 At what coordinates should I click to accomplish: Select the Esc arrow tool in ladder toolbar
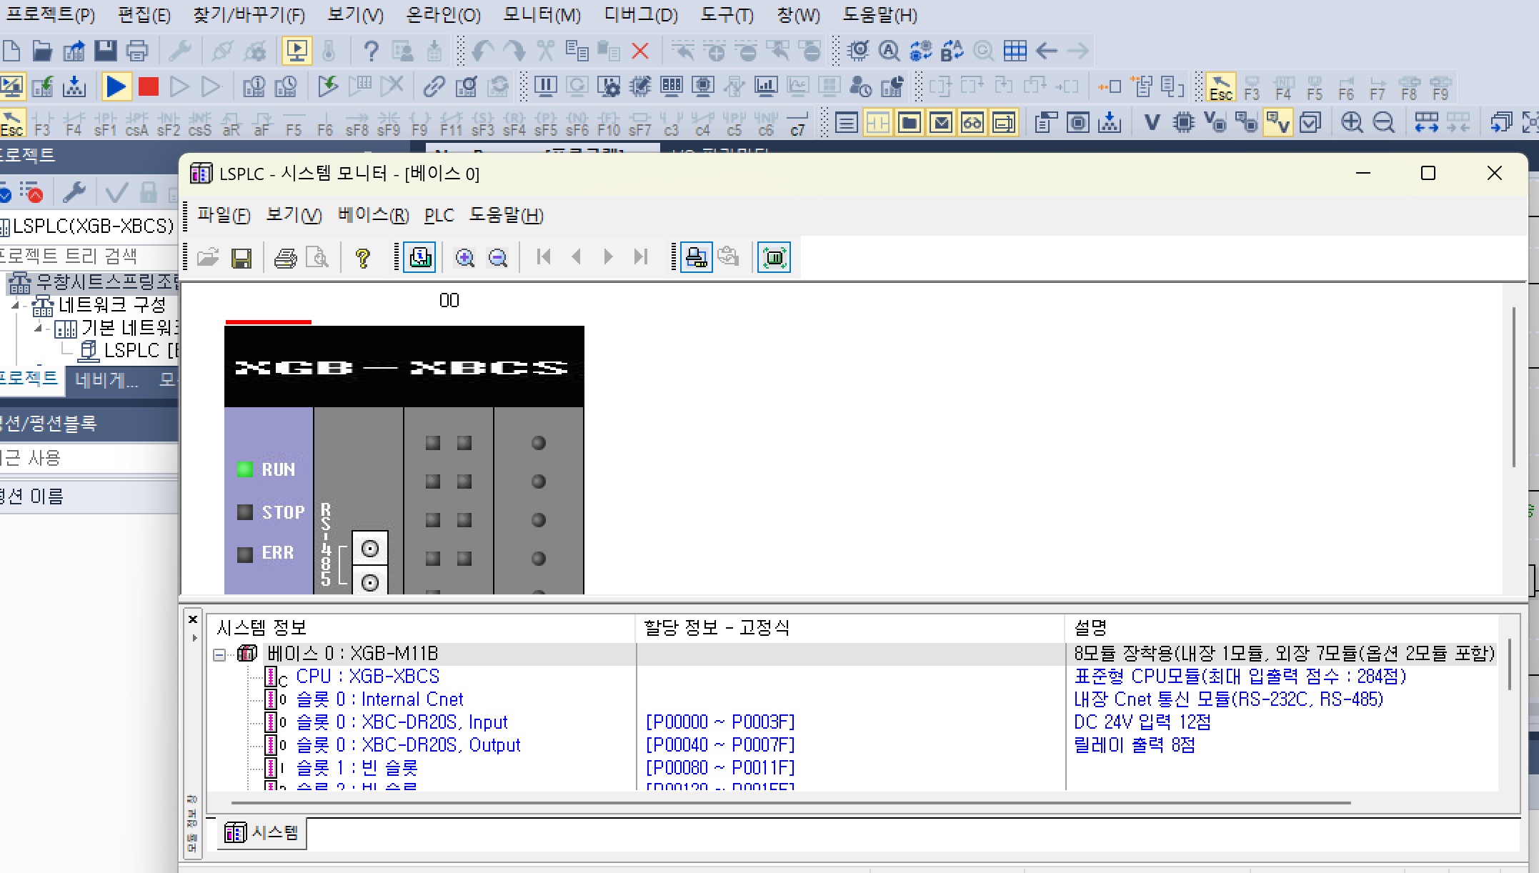coord(12,123)
